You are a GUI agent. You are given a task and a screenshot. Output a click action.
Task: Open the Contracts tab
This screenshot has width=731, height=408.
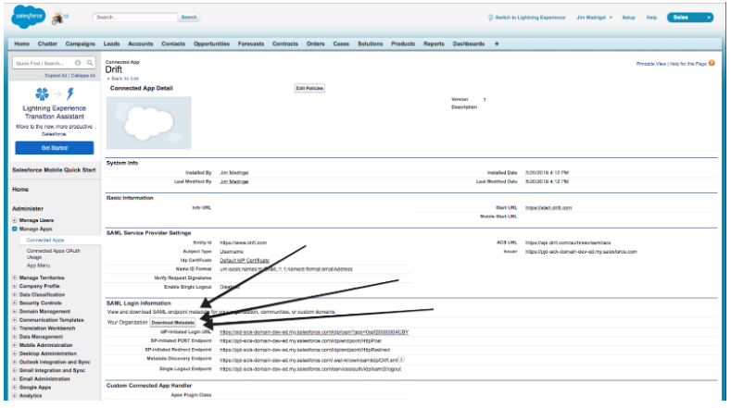(285, 43)
